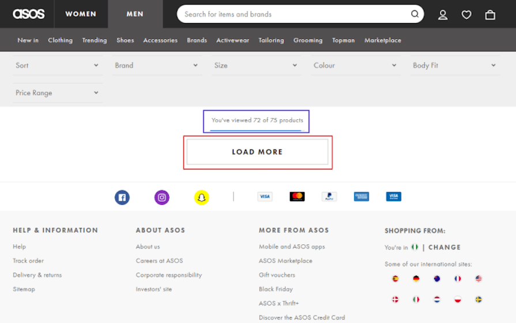
Task: Click the search magnifier icon
Action: (415, 14)
